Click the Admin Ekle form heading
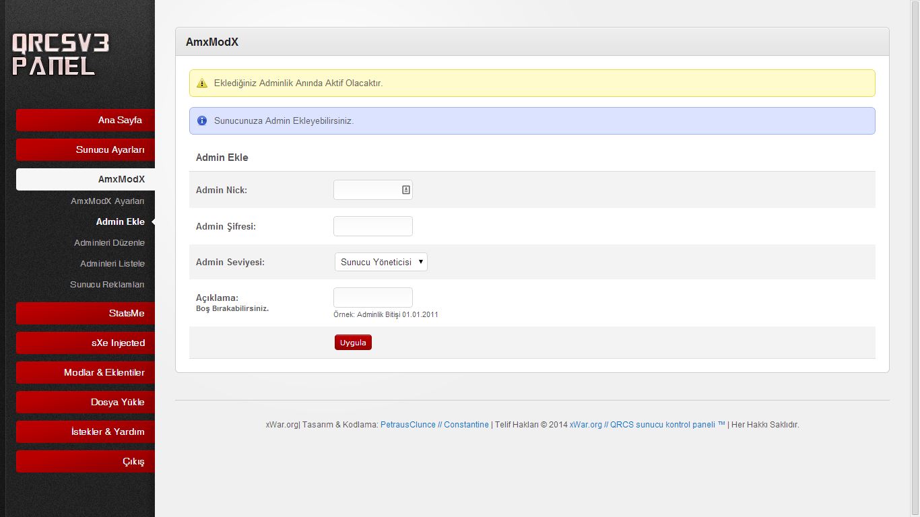The height and width of the screenshot is (517, 920). point(222,158)
